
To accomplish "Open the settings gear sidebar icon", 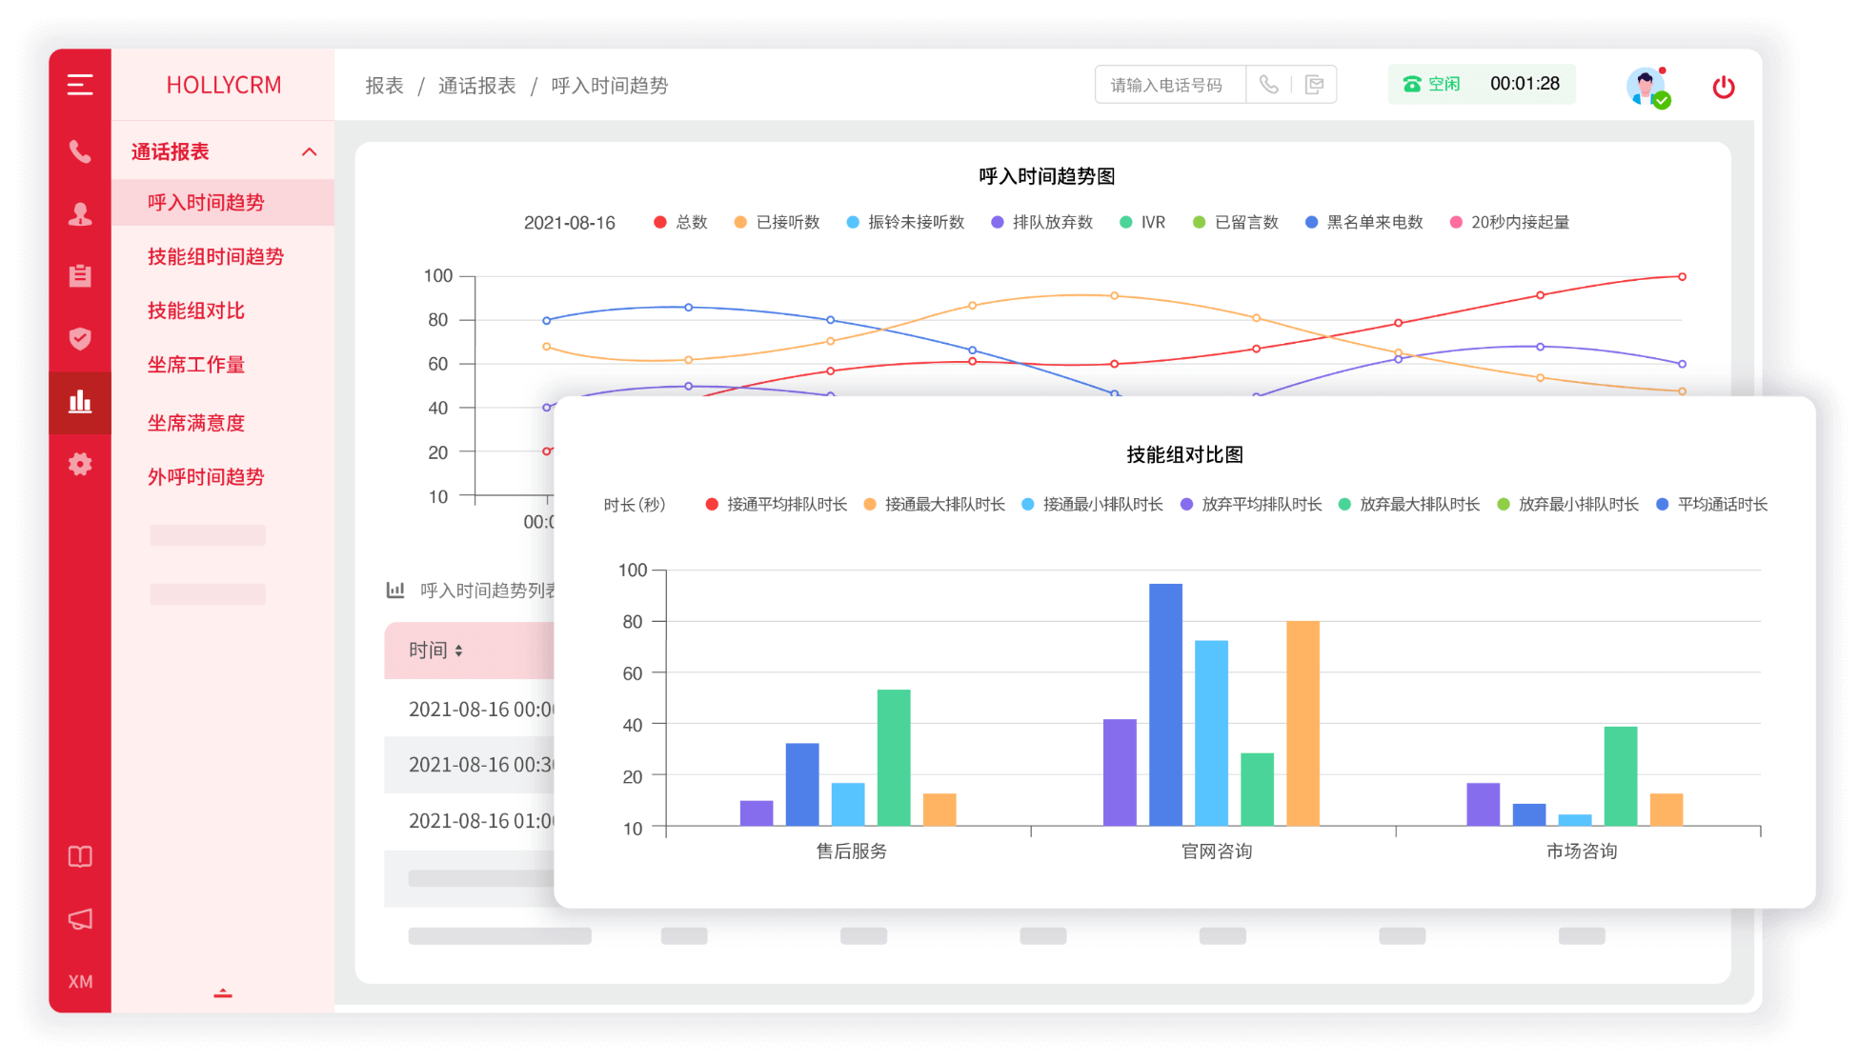I will pos(80,464).
